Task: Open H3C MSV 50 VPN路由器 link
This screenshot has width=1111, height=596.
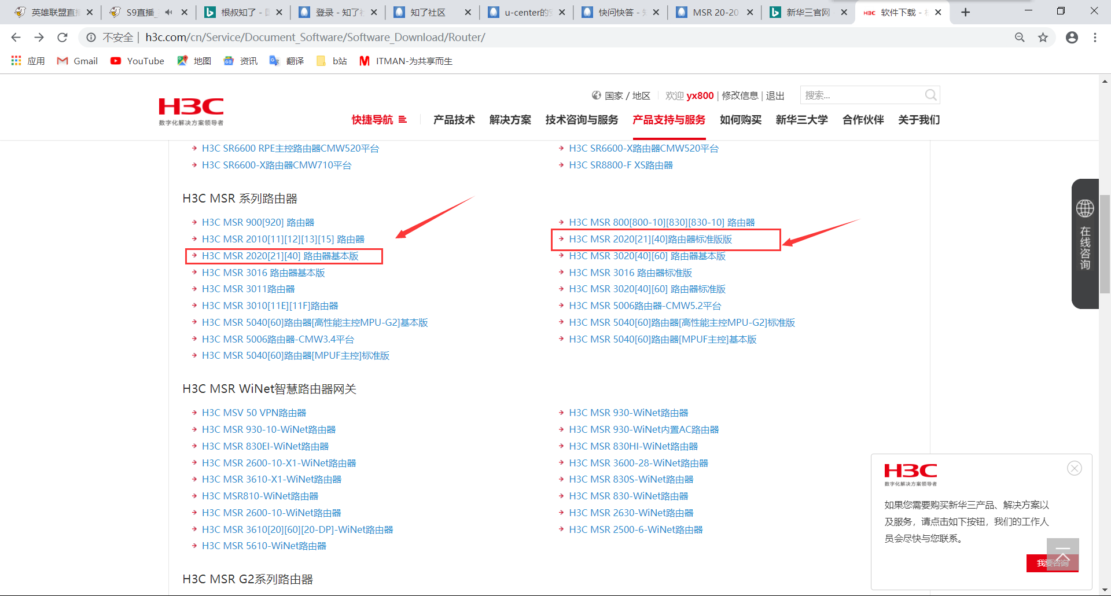Action: pos(254,413)
